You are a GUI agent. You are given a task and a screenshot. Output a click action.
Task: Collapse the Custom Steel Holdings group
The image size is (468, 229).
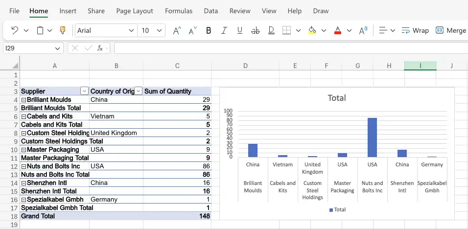click(23, 133)
